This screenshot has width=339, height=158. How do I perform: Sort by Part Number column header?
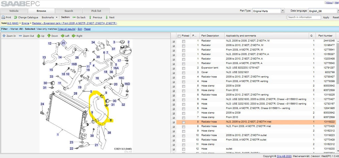tap(325, 36)
